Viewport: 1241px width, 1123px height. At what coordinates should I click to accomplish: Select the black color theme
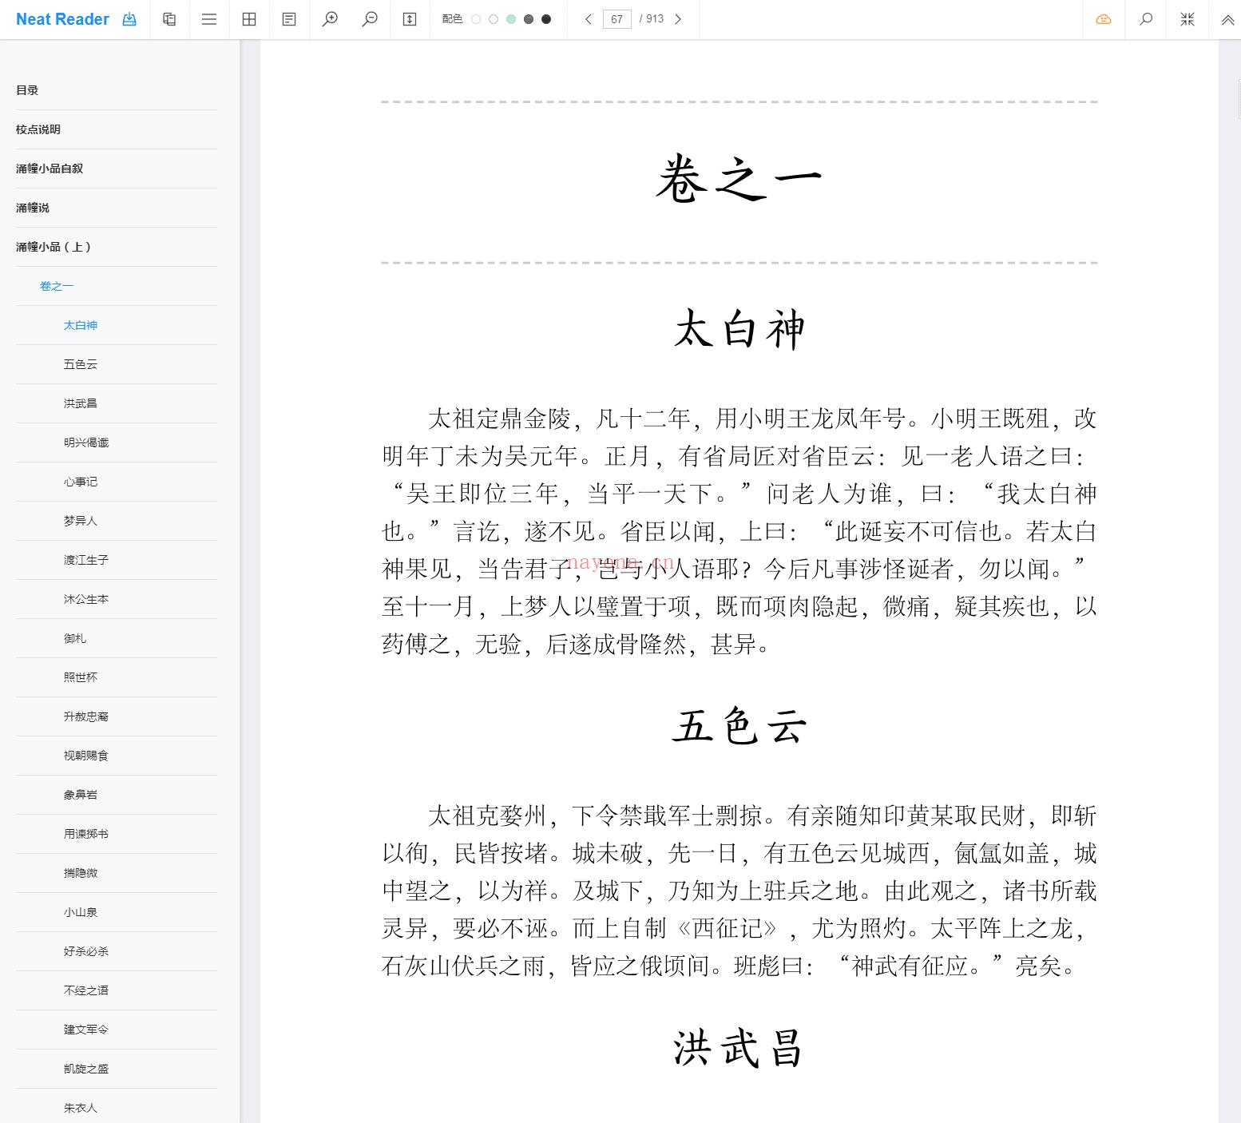pos(546,19)
